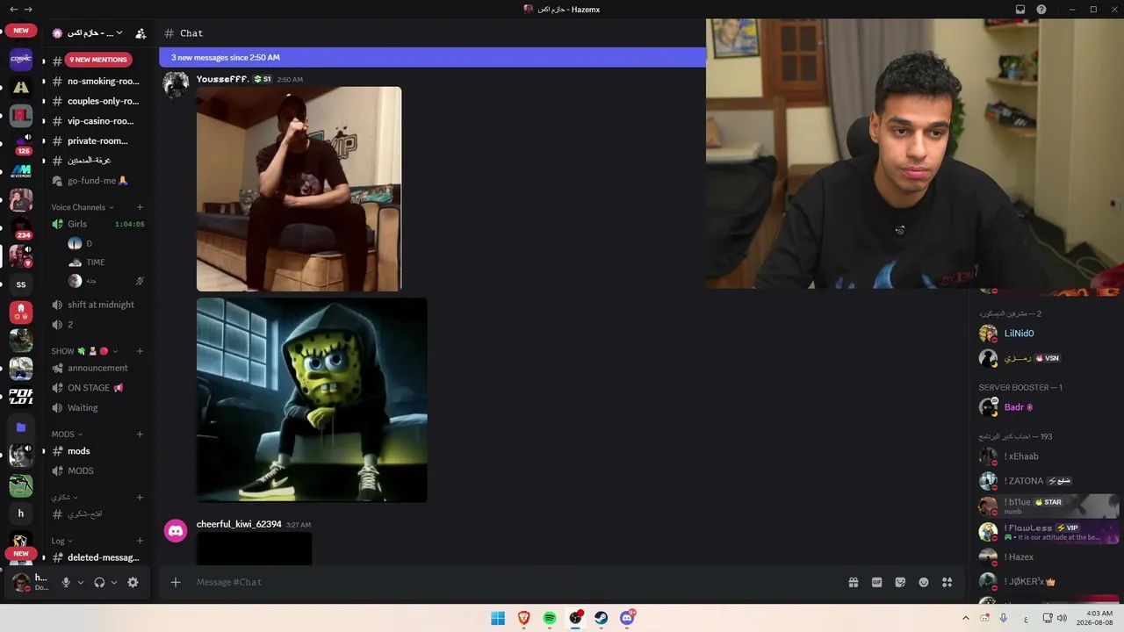Open the private-room channel
This screenshot has height=632, width=1124.
[x=97, y=140]
